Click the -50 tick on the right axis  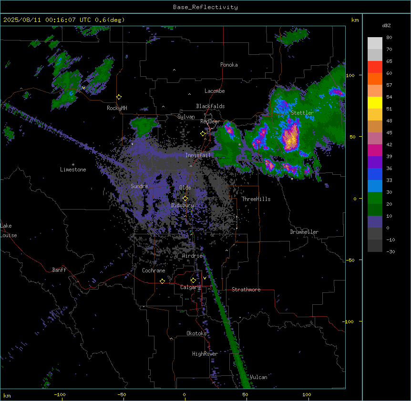click(x=350, y=260)
